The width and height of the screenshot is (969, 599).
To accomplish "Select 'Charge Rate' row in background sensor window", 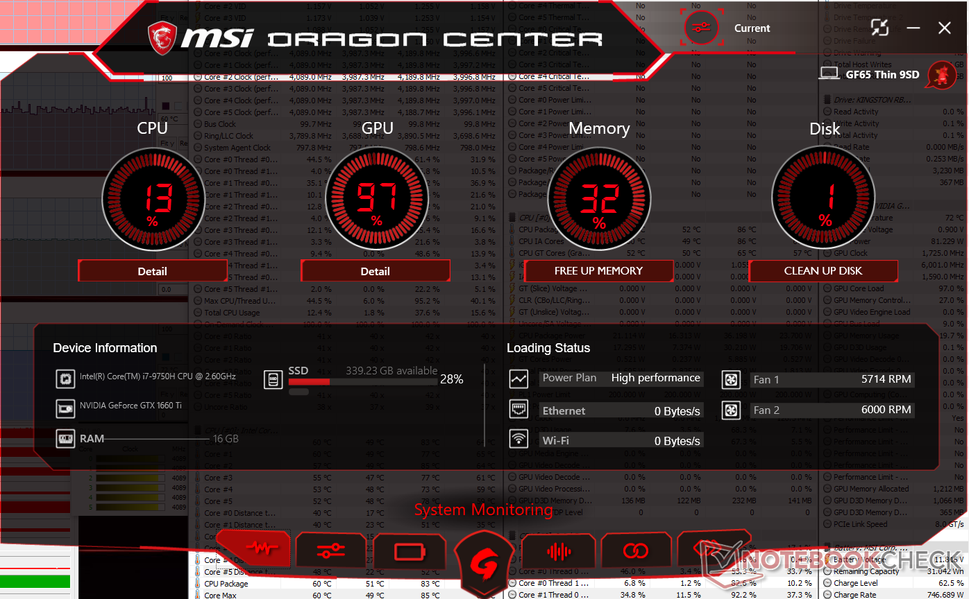I will (894, 594).
